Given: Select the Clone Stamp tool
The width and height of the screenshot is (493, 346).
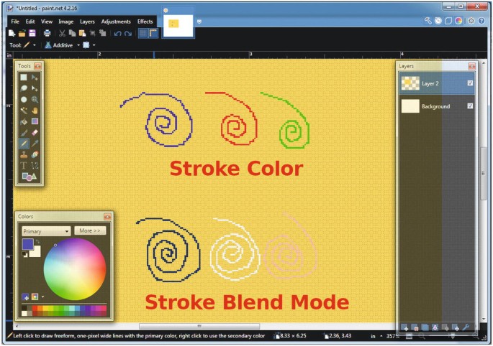Looking at the screenshot, I should (24, 154).
